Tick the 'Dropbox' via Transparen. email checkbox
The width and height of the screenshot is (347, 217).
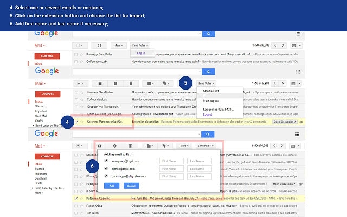coord(76,107)
